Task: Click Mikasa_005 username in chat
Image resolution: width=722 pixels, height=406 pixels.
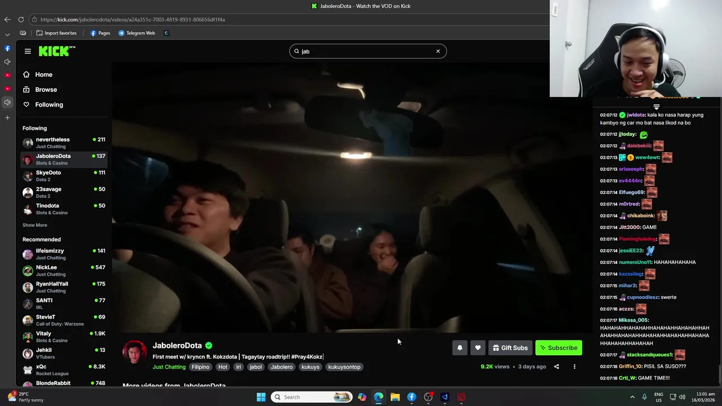Action: 633,320
